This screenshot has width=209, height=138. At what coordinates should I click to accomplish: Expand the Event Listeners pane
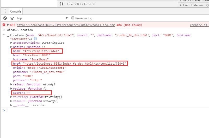click(181, 5)
